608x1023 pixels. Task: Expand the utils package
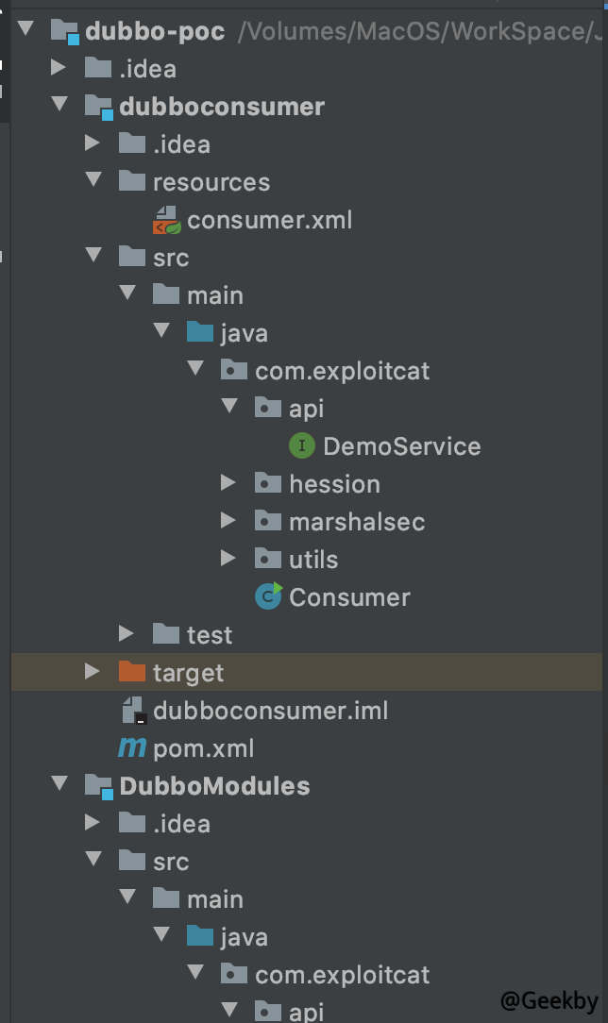tap(228, 559)
